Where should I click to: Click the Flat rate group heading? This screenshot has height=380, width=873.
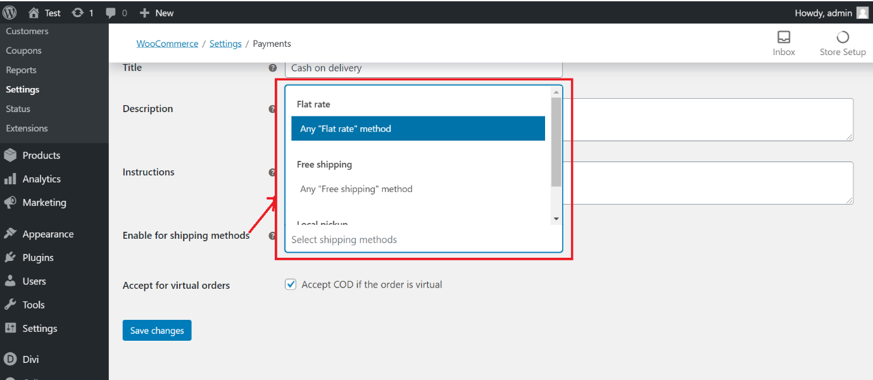click(x=314, y=104)
